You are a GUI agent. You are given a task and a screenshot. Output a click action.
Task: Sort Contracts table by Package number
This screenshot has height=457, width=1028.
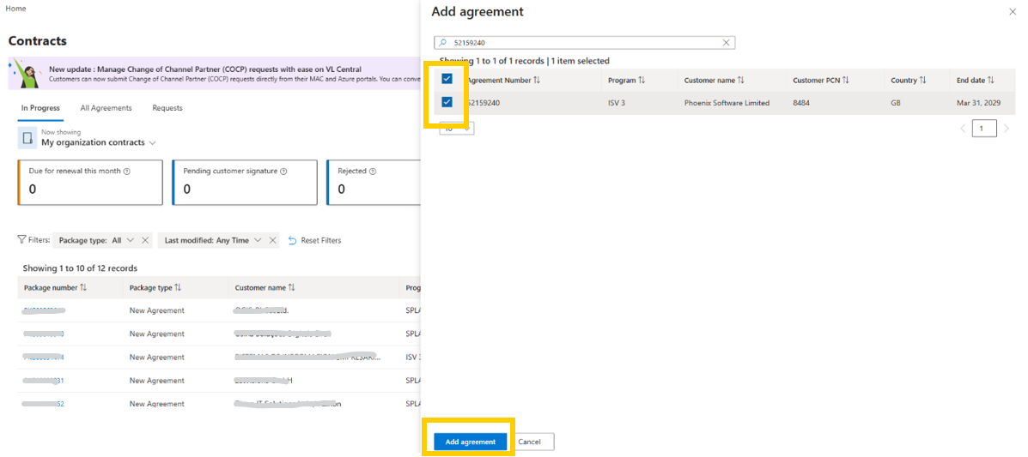83,287
